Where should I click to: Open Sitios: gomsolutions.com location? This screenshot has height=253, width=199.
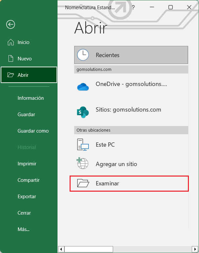(131, 112)
